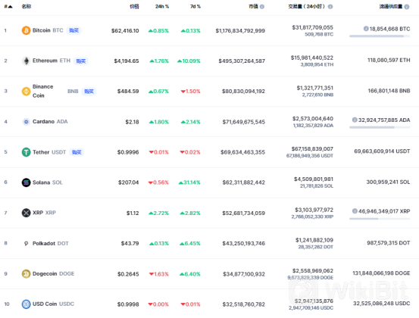Click the Buy button next to Tether USDT
The image size is (419, 318).
click(x=77, y=152)
